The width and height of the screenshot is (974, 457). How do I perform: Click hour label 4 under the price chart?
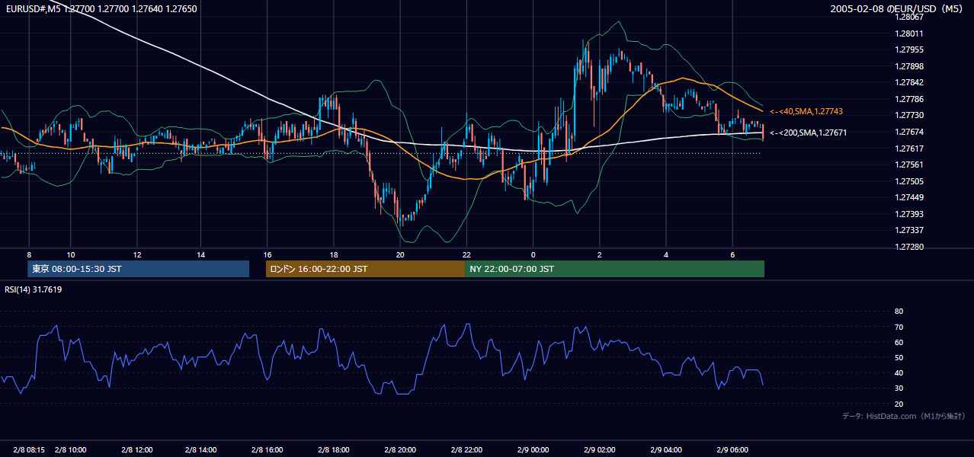coord(666,254)
